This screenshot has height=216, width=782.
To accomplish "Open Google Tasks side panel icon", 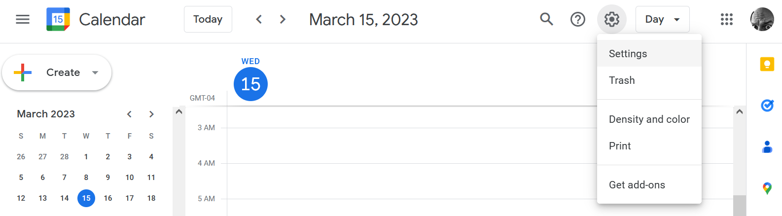I will click(x=767, y=105).
